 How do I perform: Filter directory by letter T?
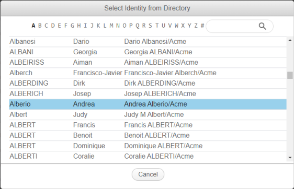(x=157, y=26)
